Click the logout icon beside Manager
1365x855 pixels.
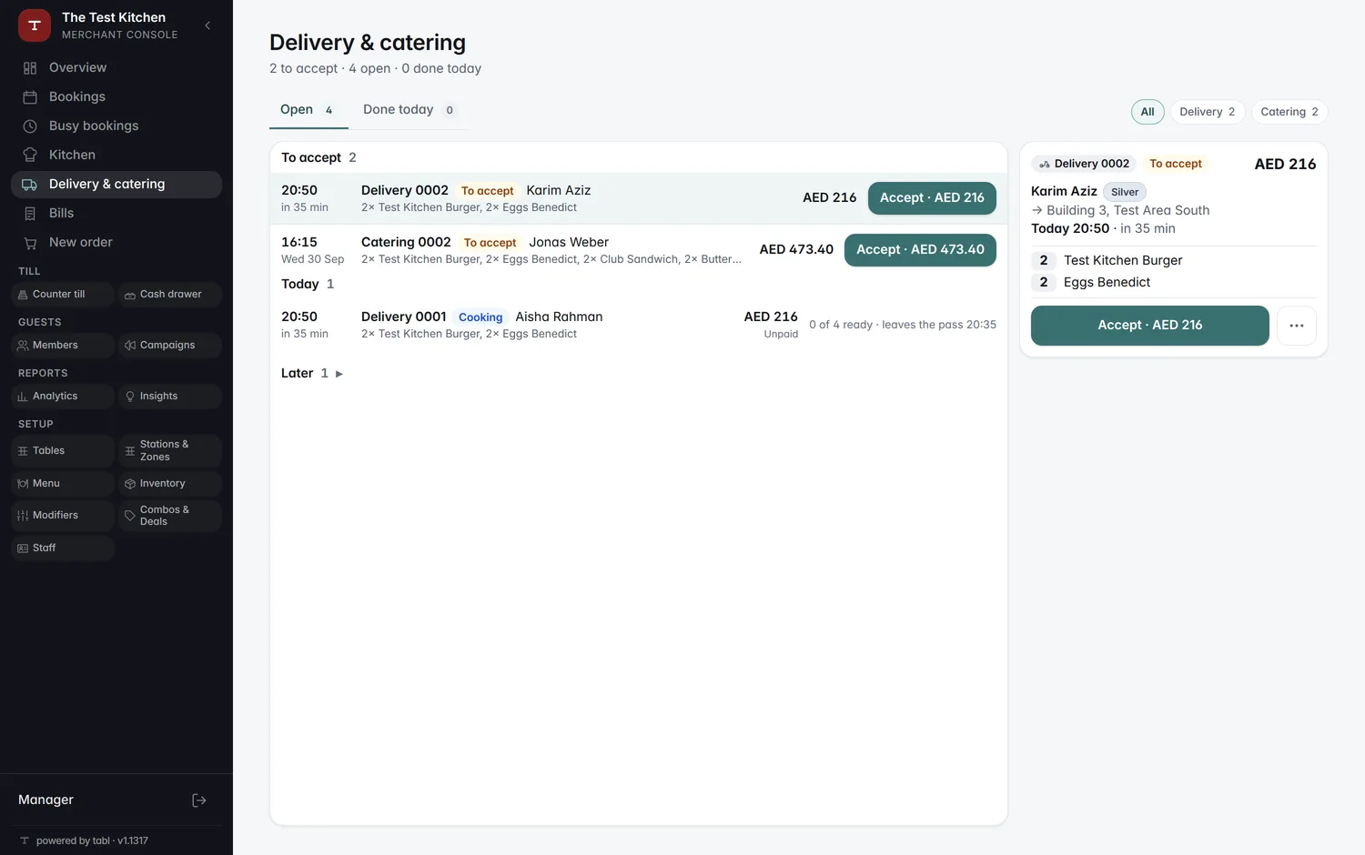point(199,800)
